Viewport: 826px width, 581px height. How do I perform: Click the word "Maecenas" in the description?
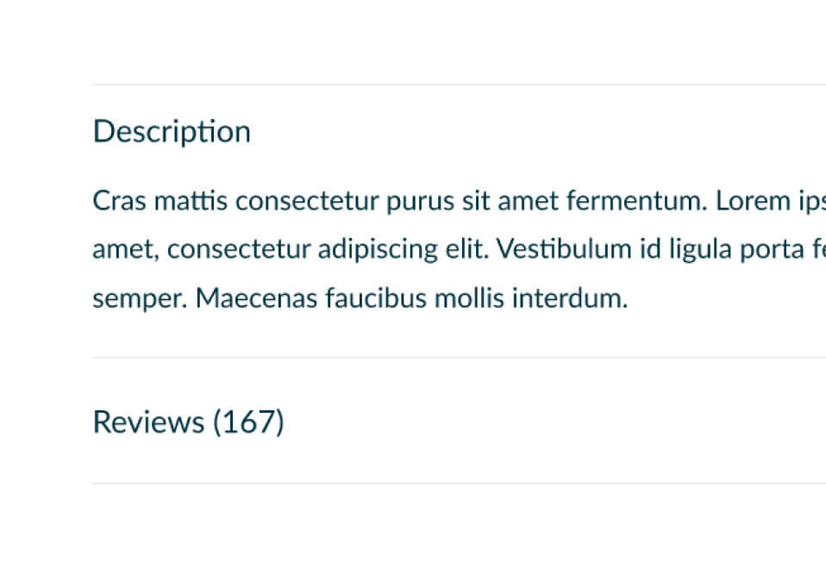257,298
